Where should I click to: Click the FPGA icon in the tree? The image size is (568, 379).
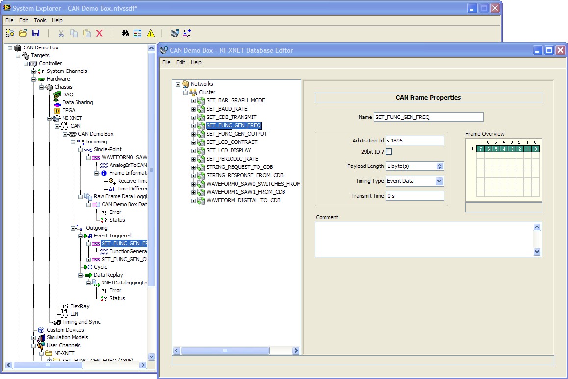coord(57,110)
